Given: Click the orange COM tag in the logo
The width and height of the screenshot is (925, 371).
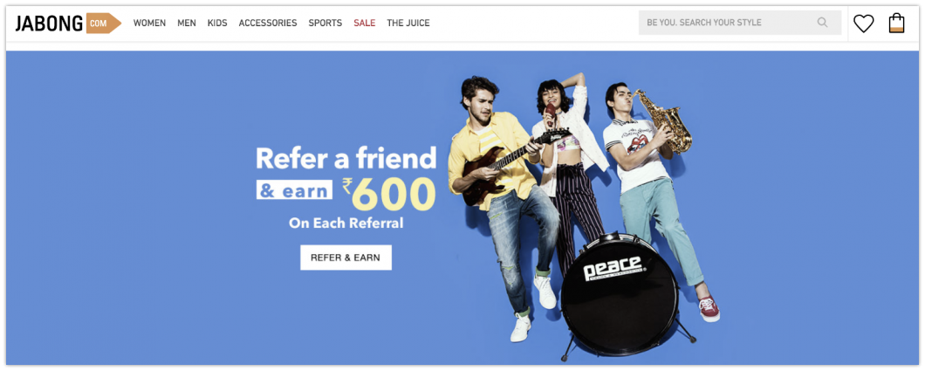Looking at the screenshot, I should point(103,23).
